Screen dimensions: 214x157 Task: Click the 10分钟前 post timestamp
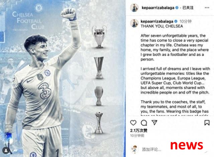click(137, 136)
